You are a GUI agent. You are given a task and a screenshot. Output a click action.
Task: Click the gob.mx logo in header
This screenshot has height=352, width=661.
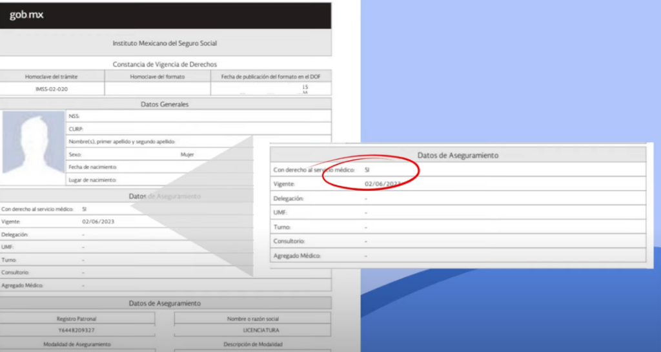coord(26,15)
